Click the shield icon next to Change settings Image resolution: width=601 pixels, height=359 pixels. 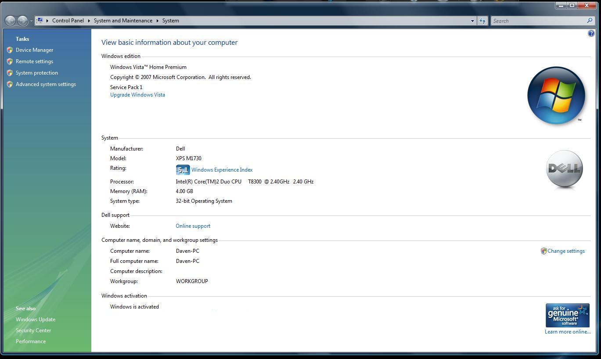543,251
